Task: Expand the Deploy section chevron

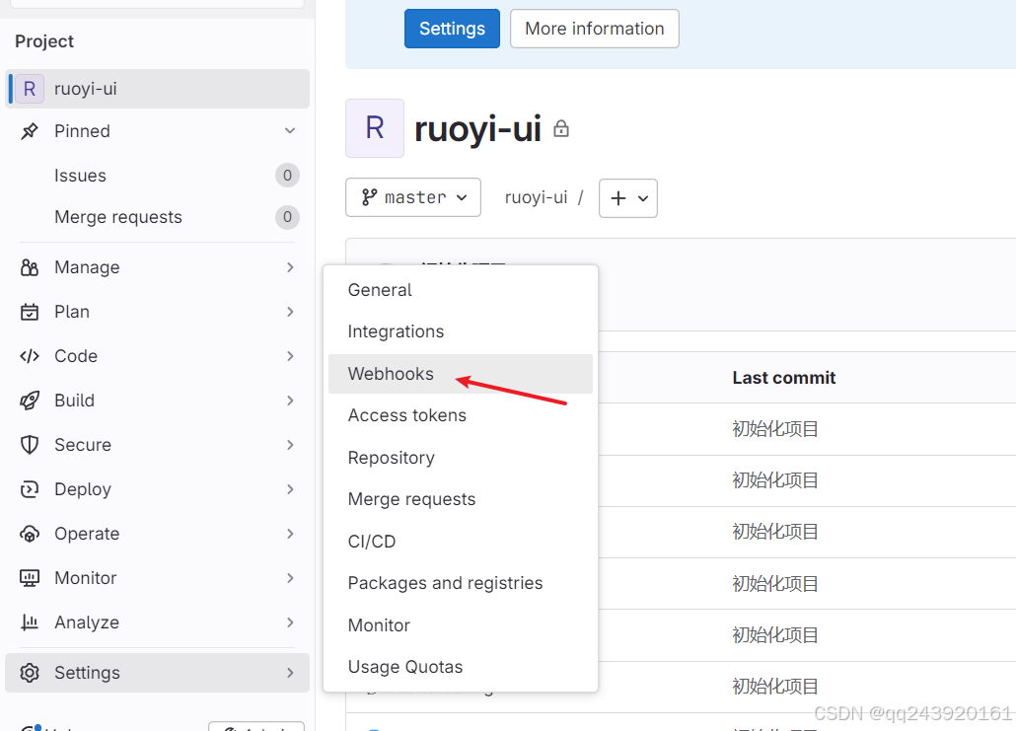Action: 290,489
